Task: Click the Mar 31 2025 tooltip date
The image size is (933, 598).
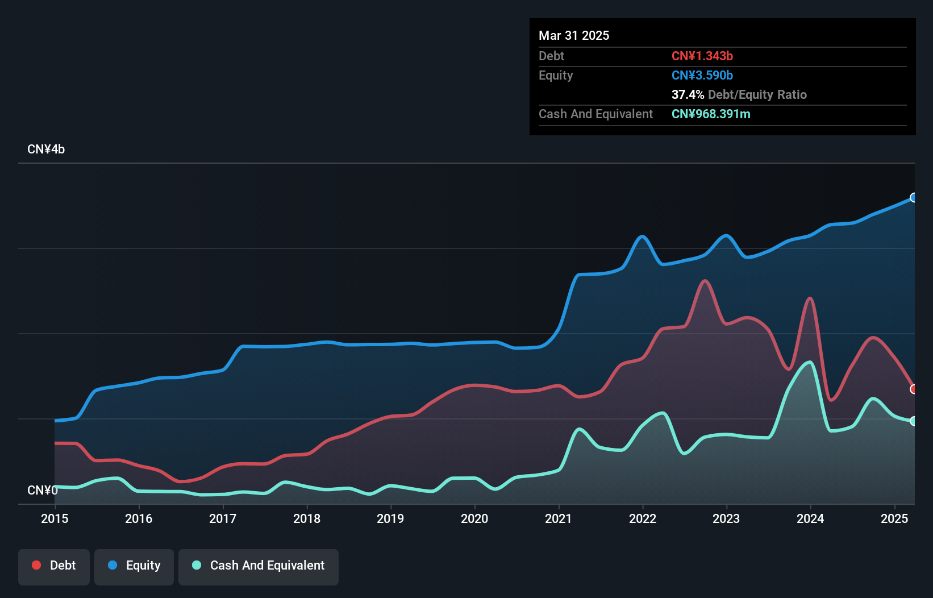Action: 574,35
